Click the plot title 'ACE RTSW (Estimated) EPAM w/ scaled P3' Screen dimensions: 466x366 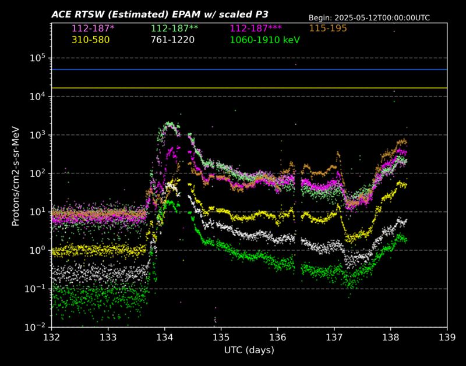(x=160, y=14)
